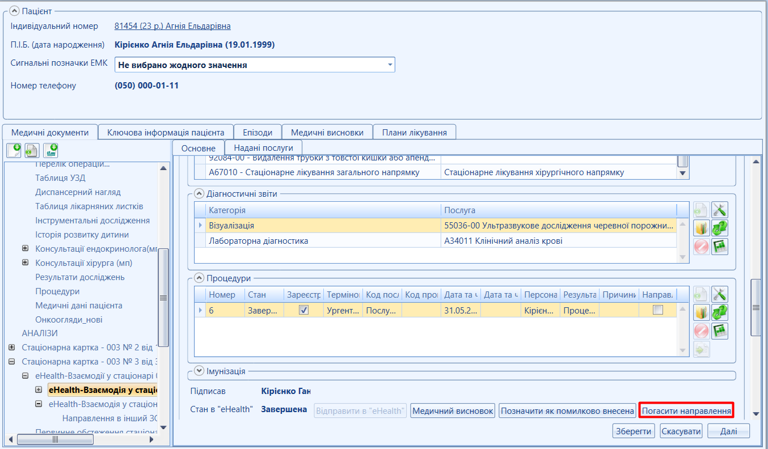Select Направлення в інший ЗОЗ tree item
This screenshot has width=768, height=449.
(x=109, y=418)
